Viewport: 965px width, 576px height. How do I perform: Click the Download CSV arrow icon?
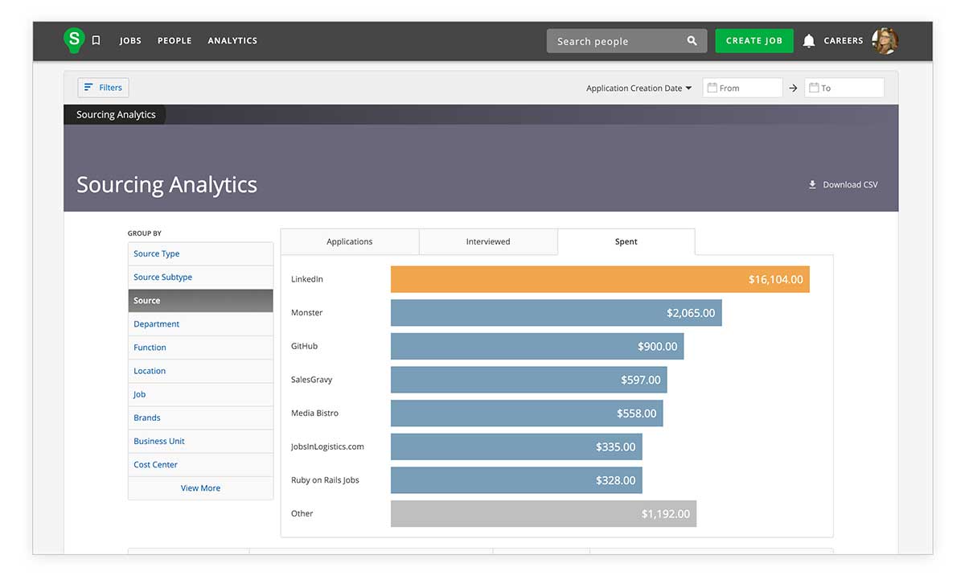pyautogui.click(x=812, y=185)
